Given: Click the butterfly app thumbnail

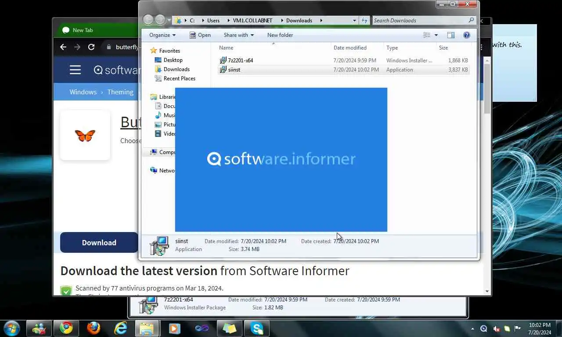Looking at the screenshot, I should 85,135.
